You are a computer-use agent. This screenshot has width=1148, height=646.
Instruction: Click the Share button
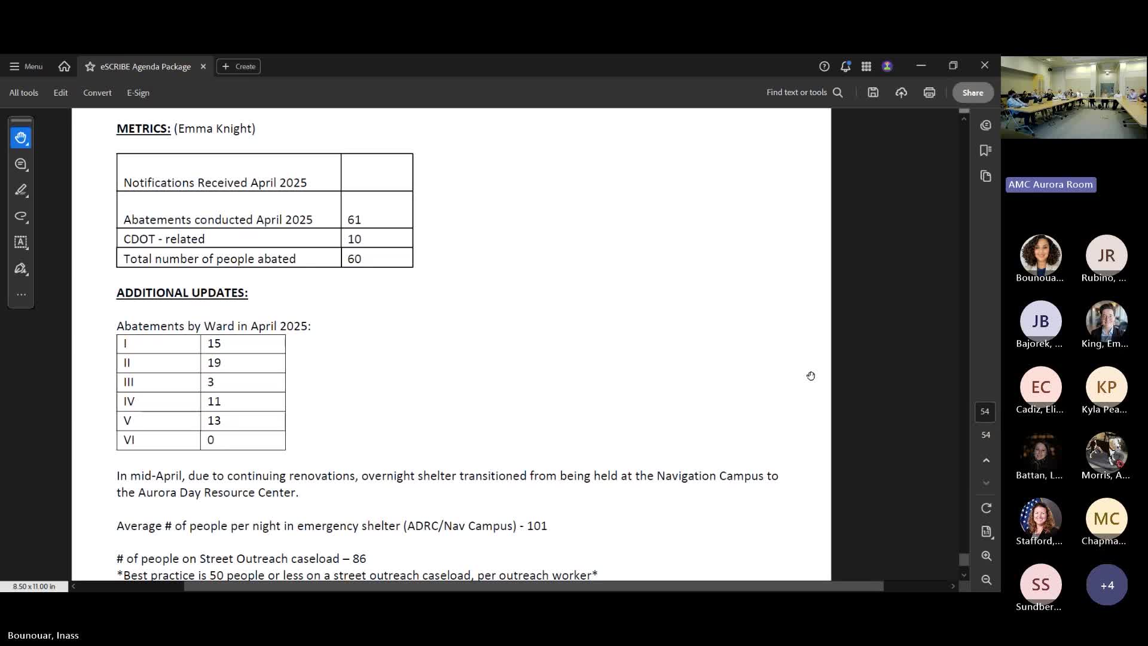(x=972, y=93)
